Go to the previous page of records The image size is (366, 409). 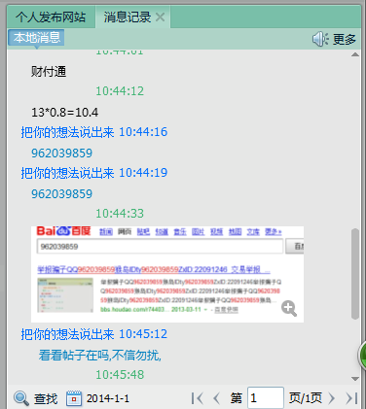pyautogui.click(x=216, y=398)
